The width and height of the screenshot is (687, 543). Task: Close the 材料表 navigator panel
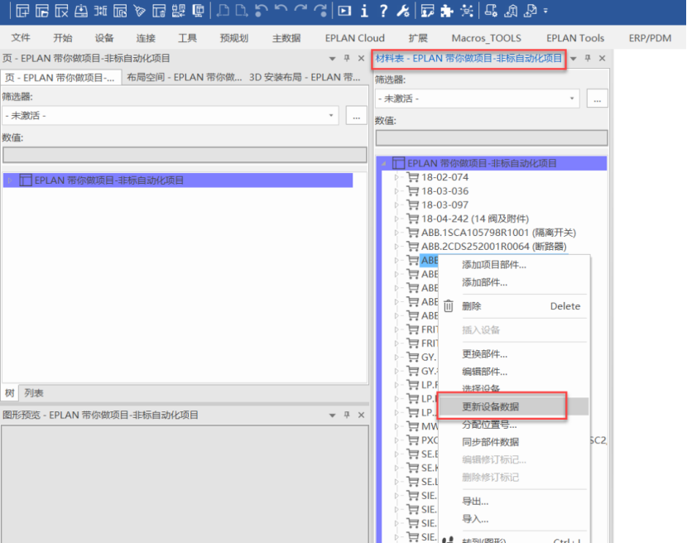(602, 58)
